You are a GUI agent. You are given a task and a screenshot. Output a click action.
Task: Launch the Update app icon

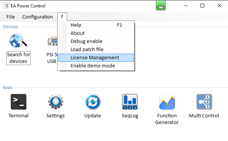93,102
